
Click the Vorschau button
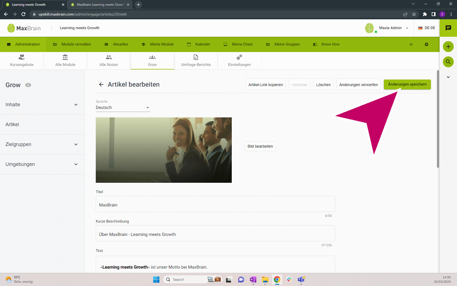pos(299,84)
